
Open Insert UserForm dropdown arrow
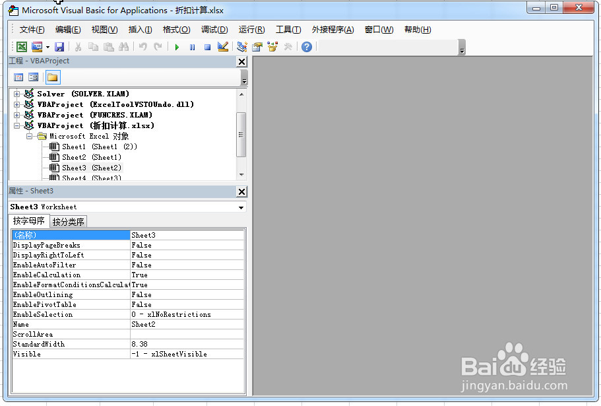47,47
